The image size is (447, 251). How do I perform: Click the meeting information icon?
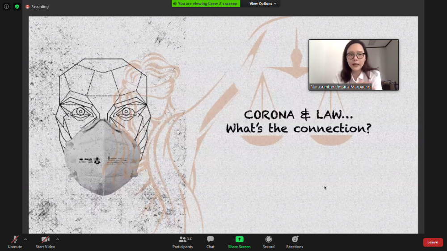tap(6, 7)
